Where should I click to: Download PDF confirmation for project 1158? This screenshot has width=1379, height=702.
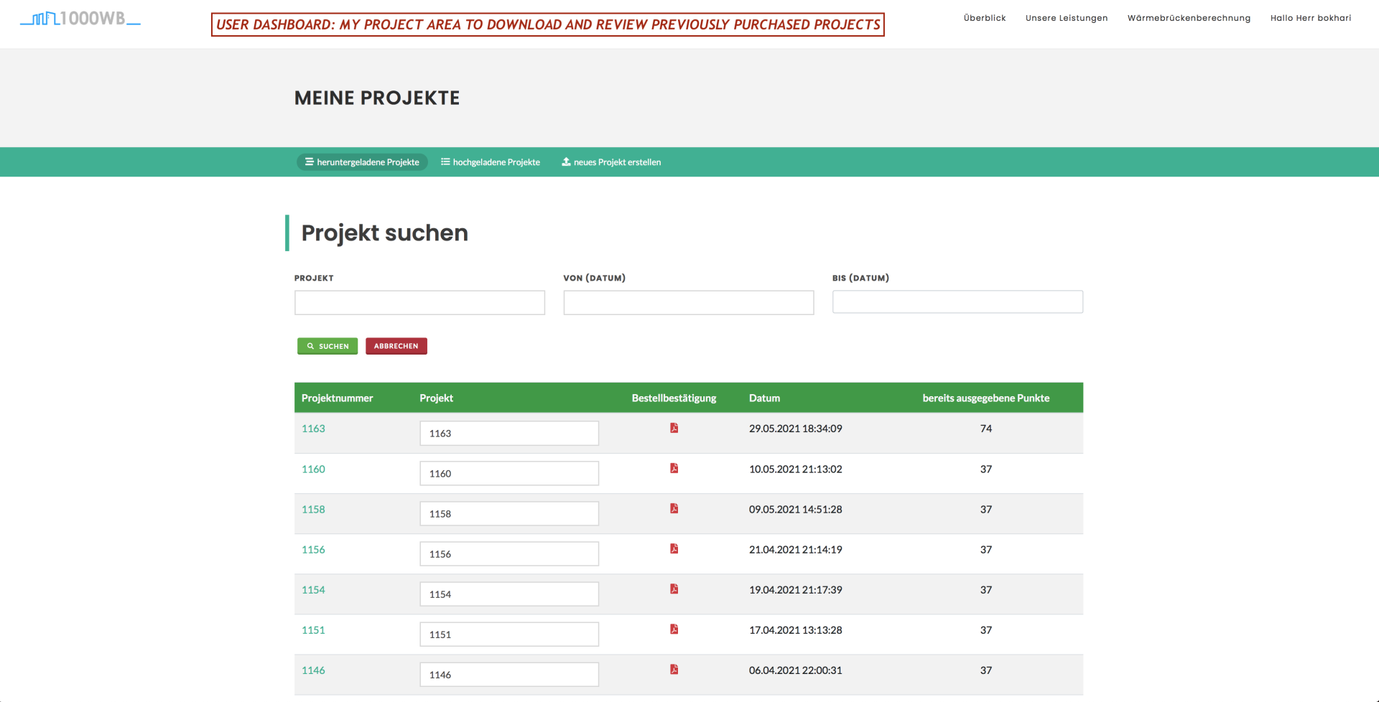coord(674,509)
